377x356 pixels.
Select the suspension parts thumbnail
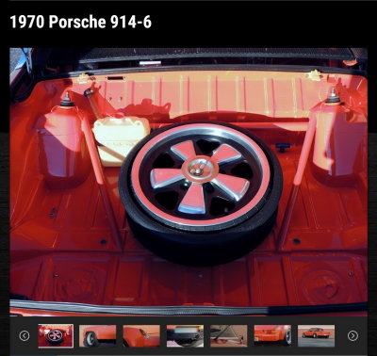(229, 336)
